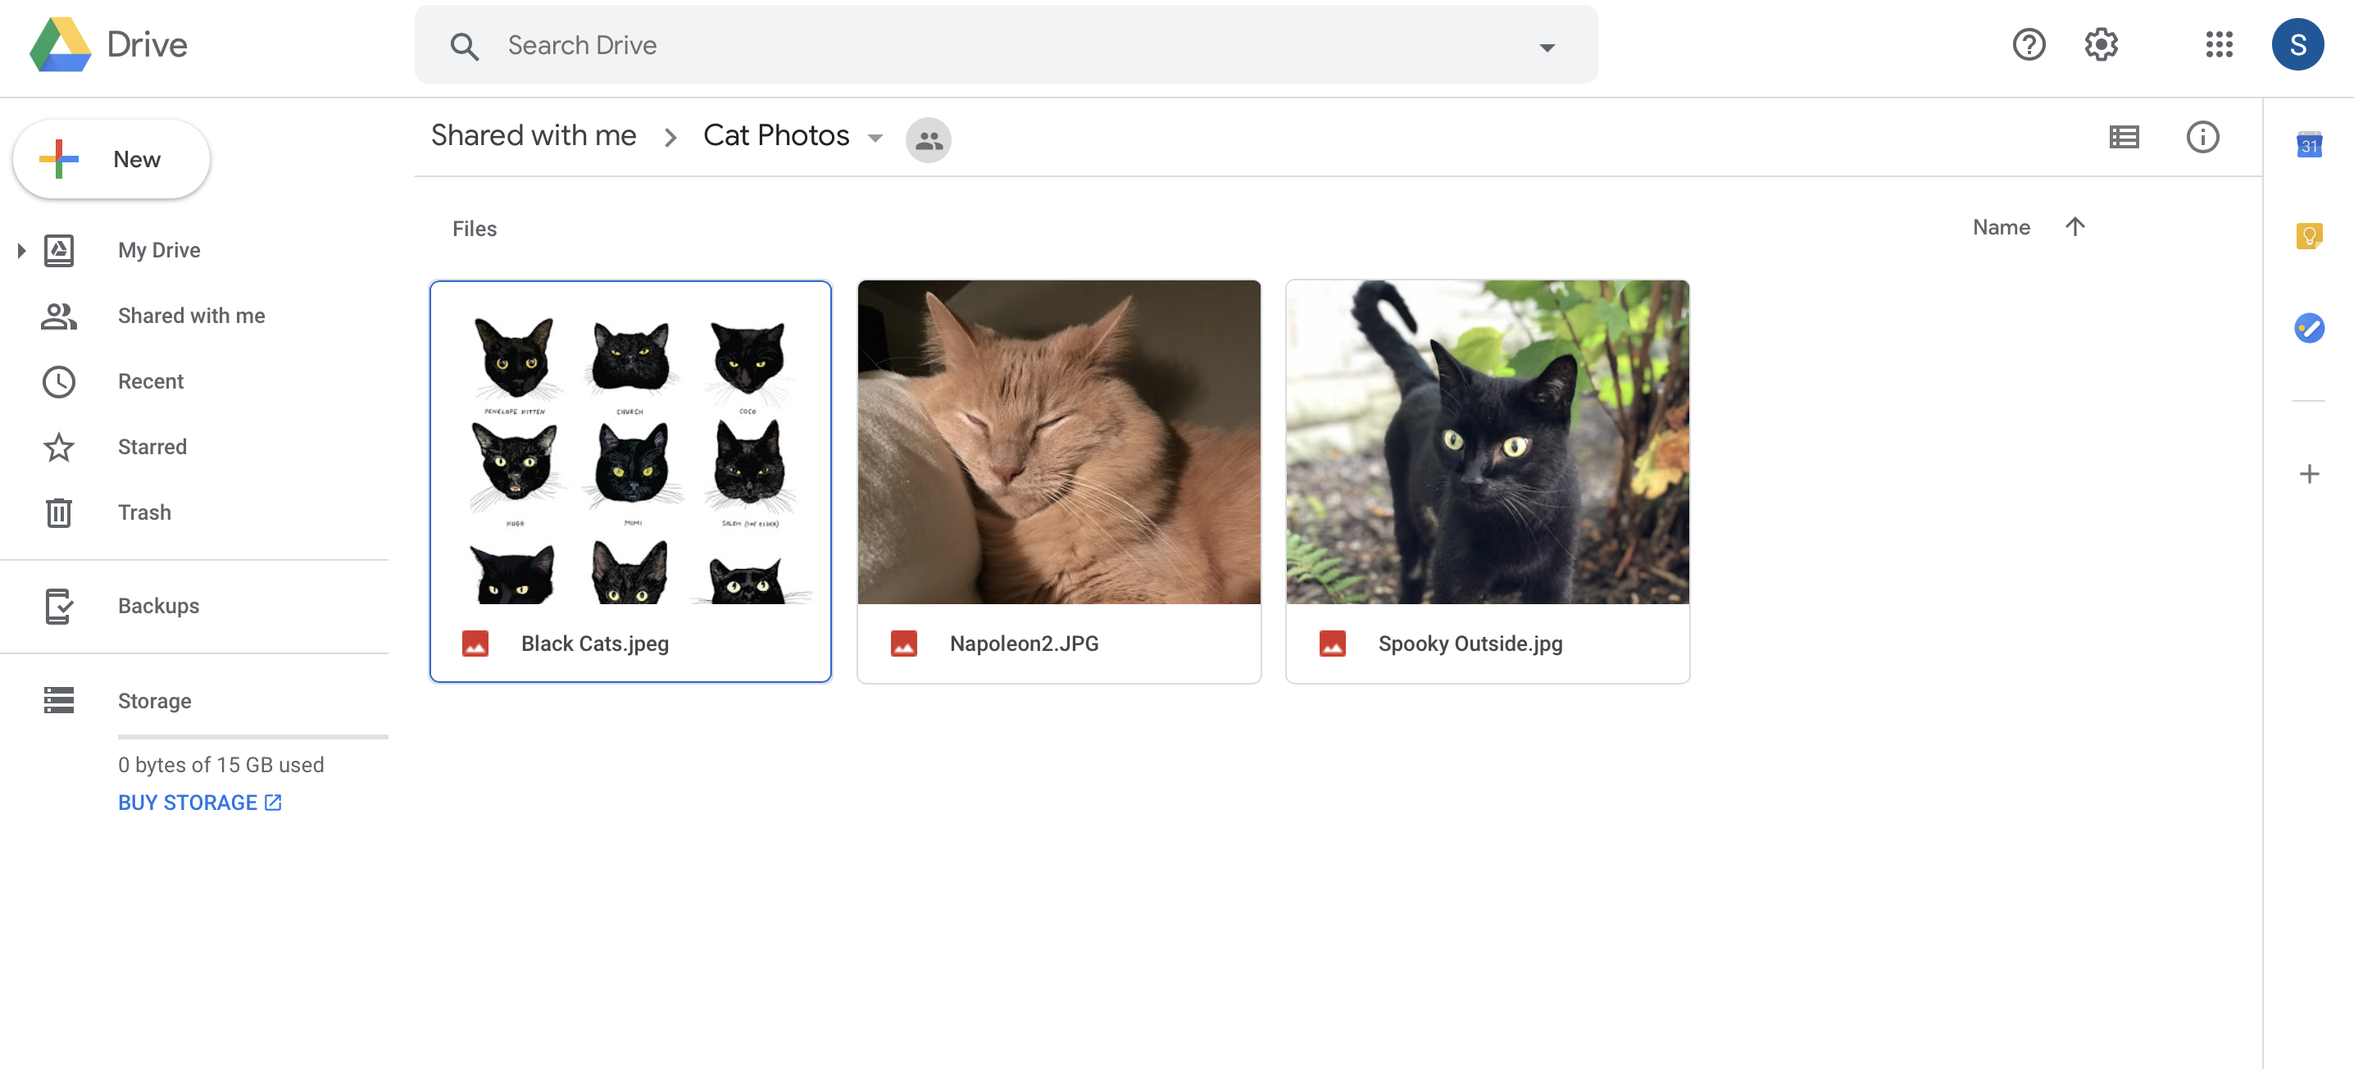Open Google Keep side panel icon
This screenshot has width=2354, height=1069.
click(x=2308, y=237)
